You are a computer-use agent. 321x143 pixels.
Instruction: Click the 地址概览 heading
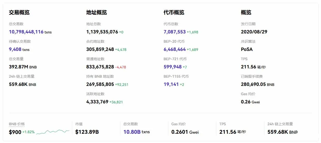coord(97,12)
